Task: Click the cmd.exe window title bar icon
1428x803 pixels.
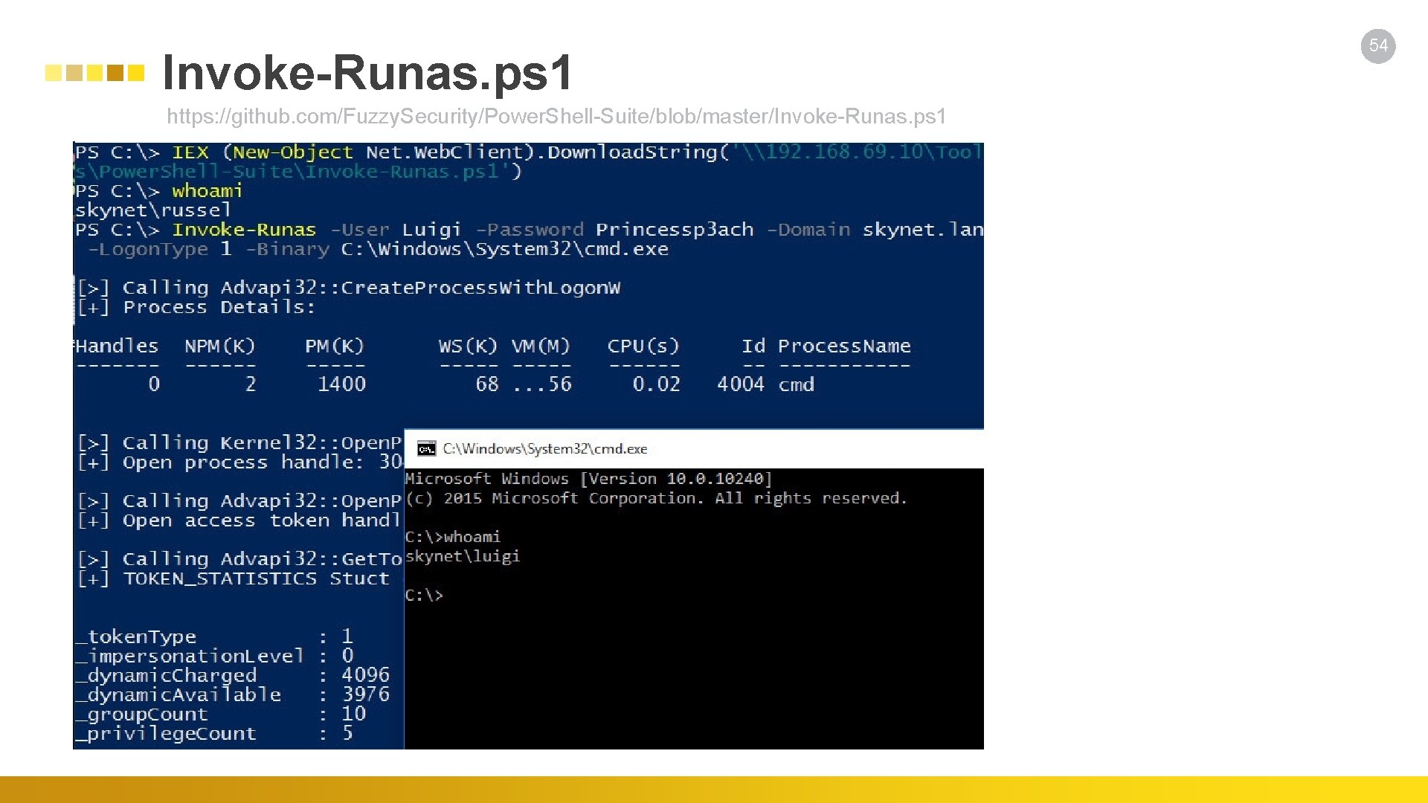Action: [426, 448]
